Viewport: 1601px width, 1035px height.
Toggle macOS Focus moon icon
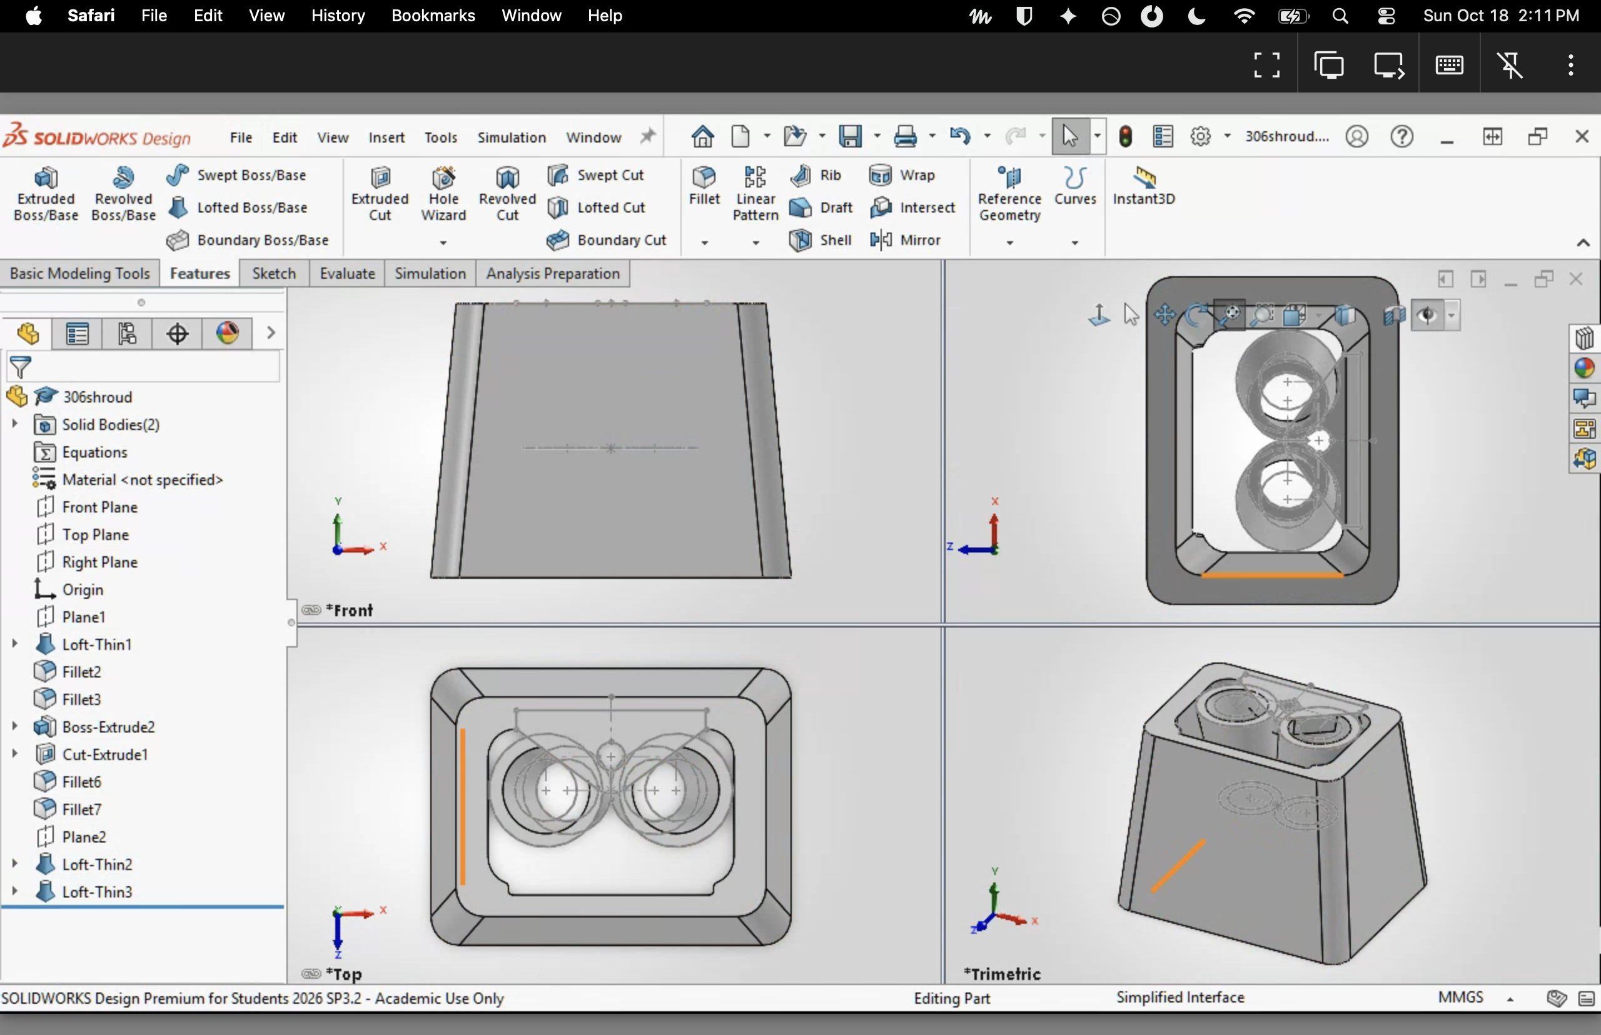(1196, 16)
